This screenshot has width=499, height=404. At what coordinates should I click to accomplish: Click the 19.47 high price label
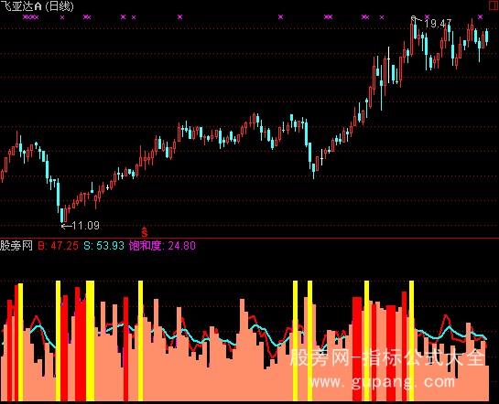[x=438, y=23]
